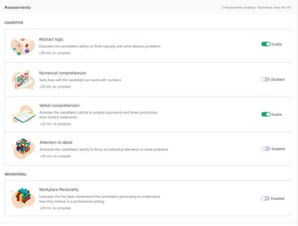Viewport: 298px width, 226px height.
Task: Click the Verbal comprehension heading
Action: tap(59, 105)
